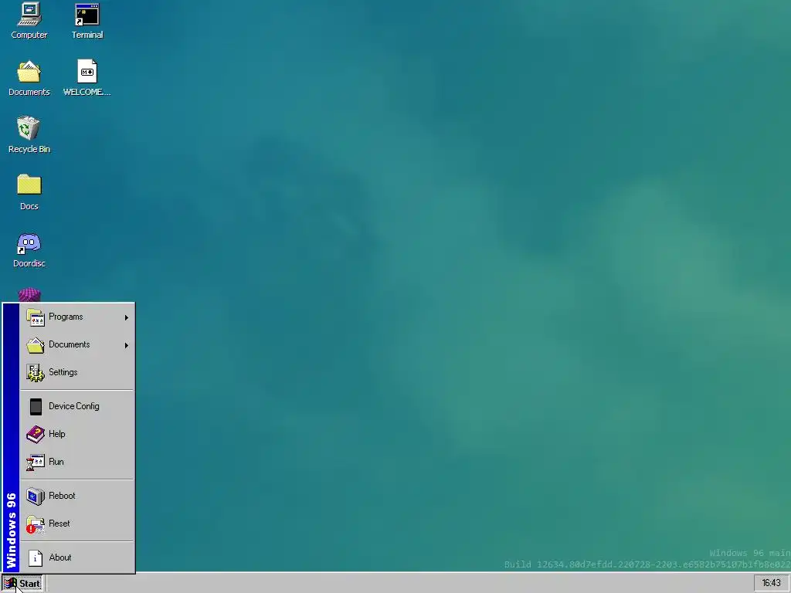Screen dimensions: 791x593
Task: Choose Documents label in the Start menu
Action: tap(69, 344)
